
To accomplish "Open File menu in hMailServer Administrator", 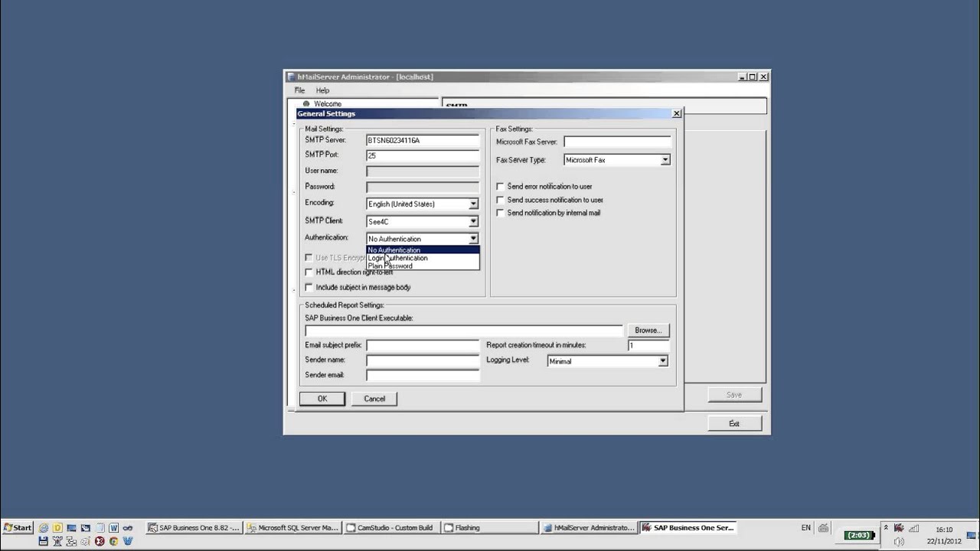I will pyautogui.click(x=299, y=90).
